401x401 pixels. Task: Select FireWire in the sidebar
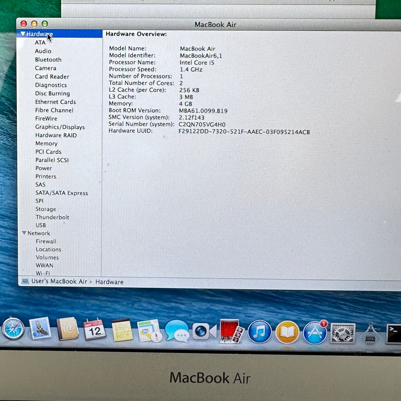[x=46, y=118]
